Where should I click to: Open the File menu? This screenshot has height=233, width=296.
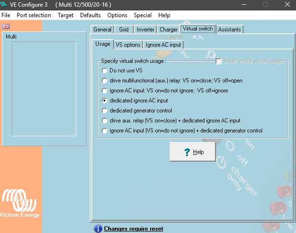(6, 15)
